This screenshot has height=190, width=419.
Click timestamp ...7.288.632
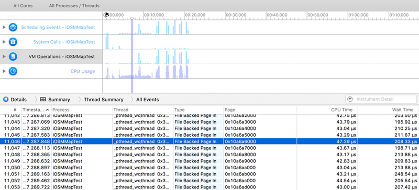37,161
